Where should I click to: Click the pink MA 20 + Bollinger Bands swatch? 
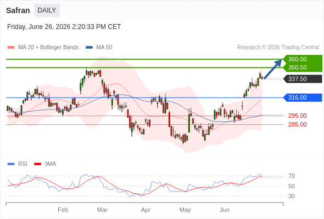(11, 48)
